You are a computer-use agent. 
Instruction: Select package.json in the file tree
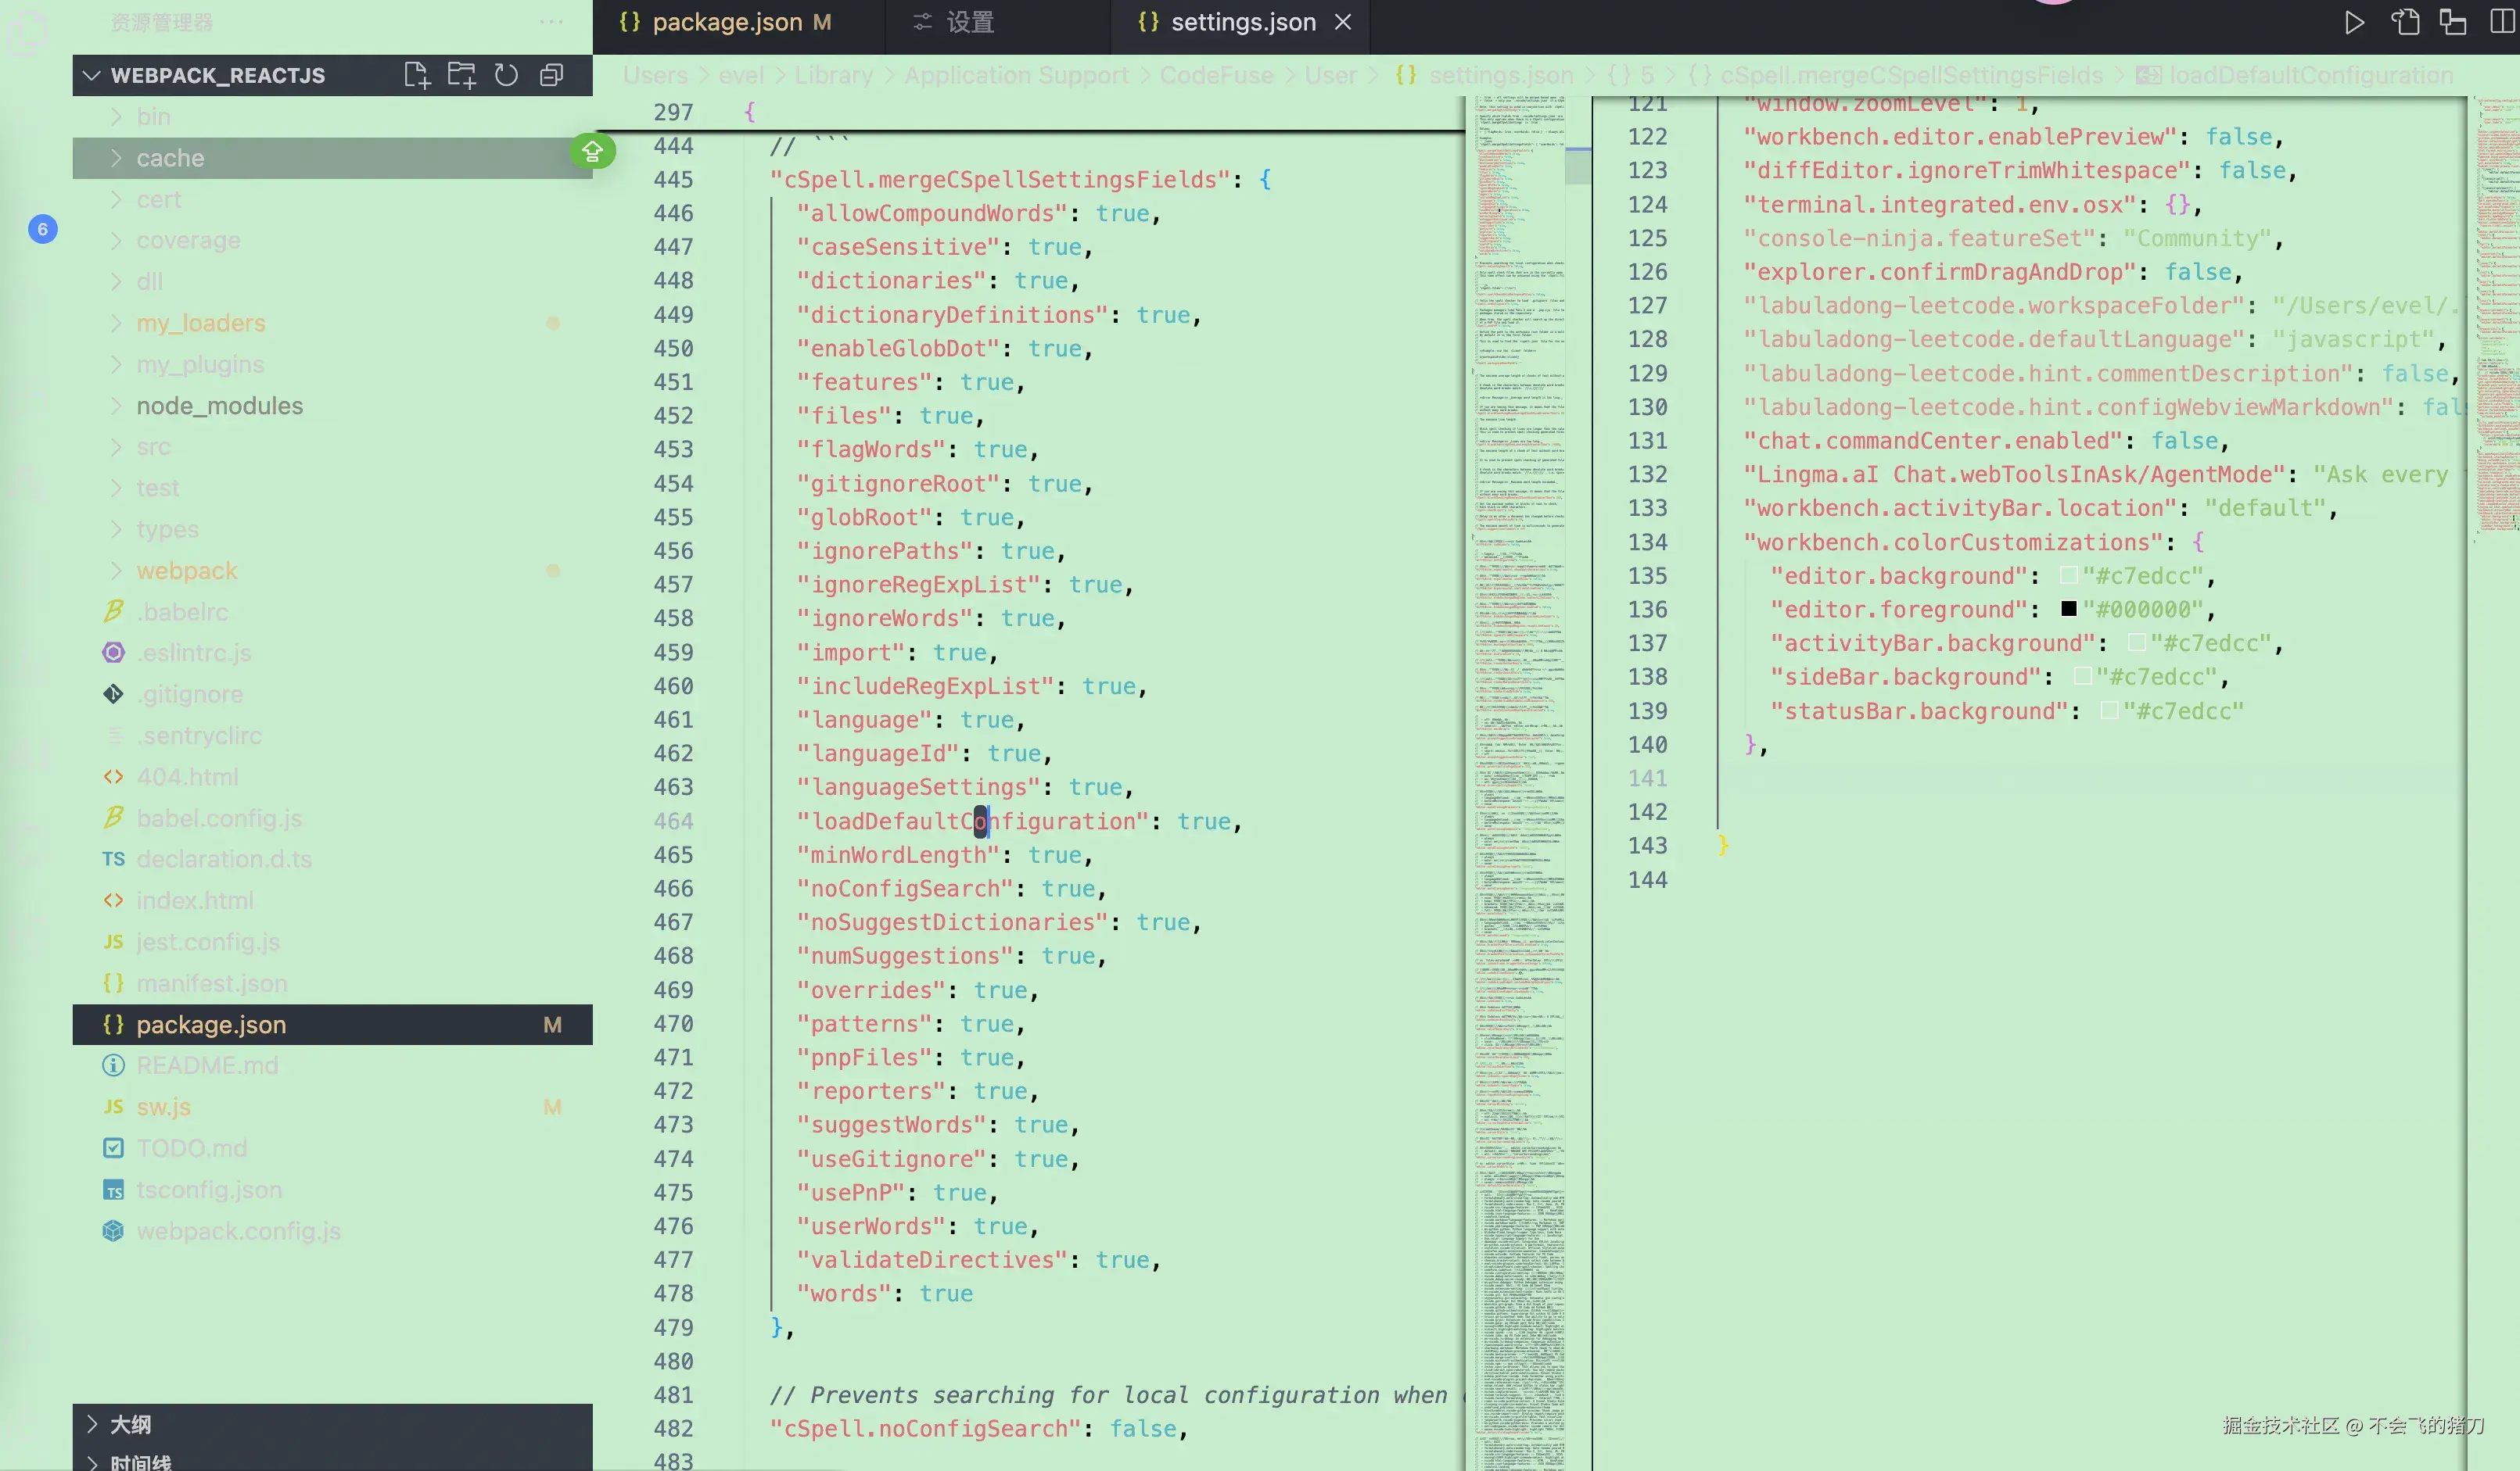(211, 1024)
